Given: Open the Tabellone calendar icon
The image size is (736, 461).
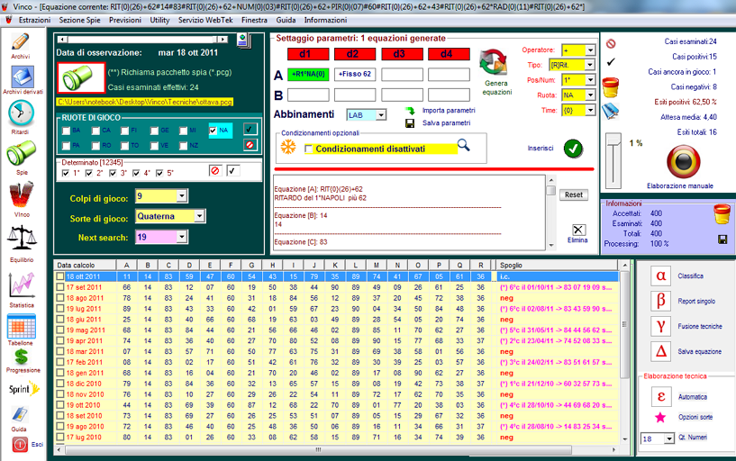Looking at the screenshot, I should point(21,327).
